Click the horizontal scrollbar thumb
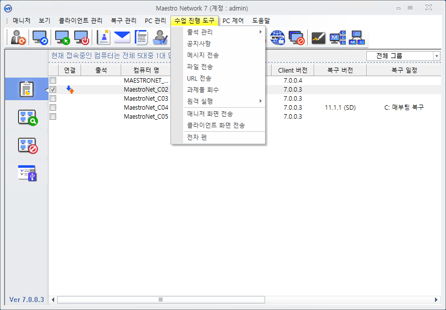The height and width of the screenshot is (310, 446). [x=161, y=299]
